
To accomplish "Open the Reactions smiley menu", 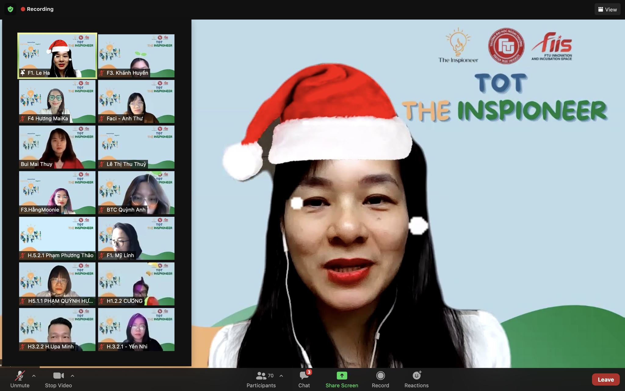I will coord(417,376).
